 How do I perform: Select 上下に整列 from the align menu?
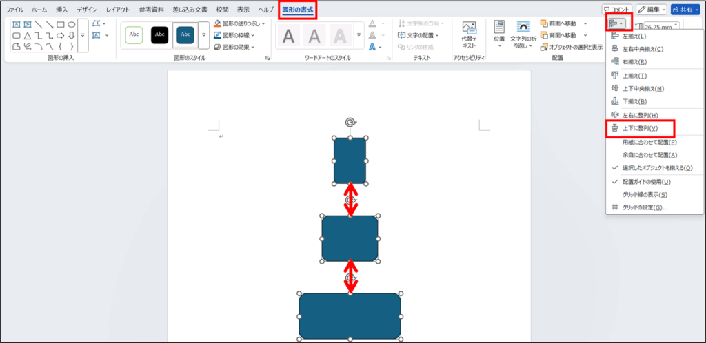pos(640,128)
